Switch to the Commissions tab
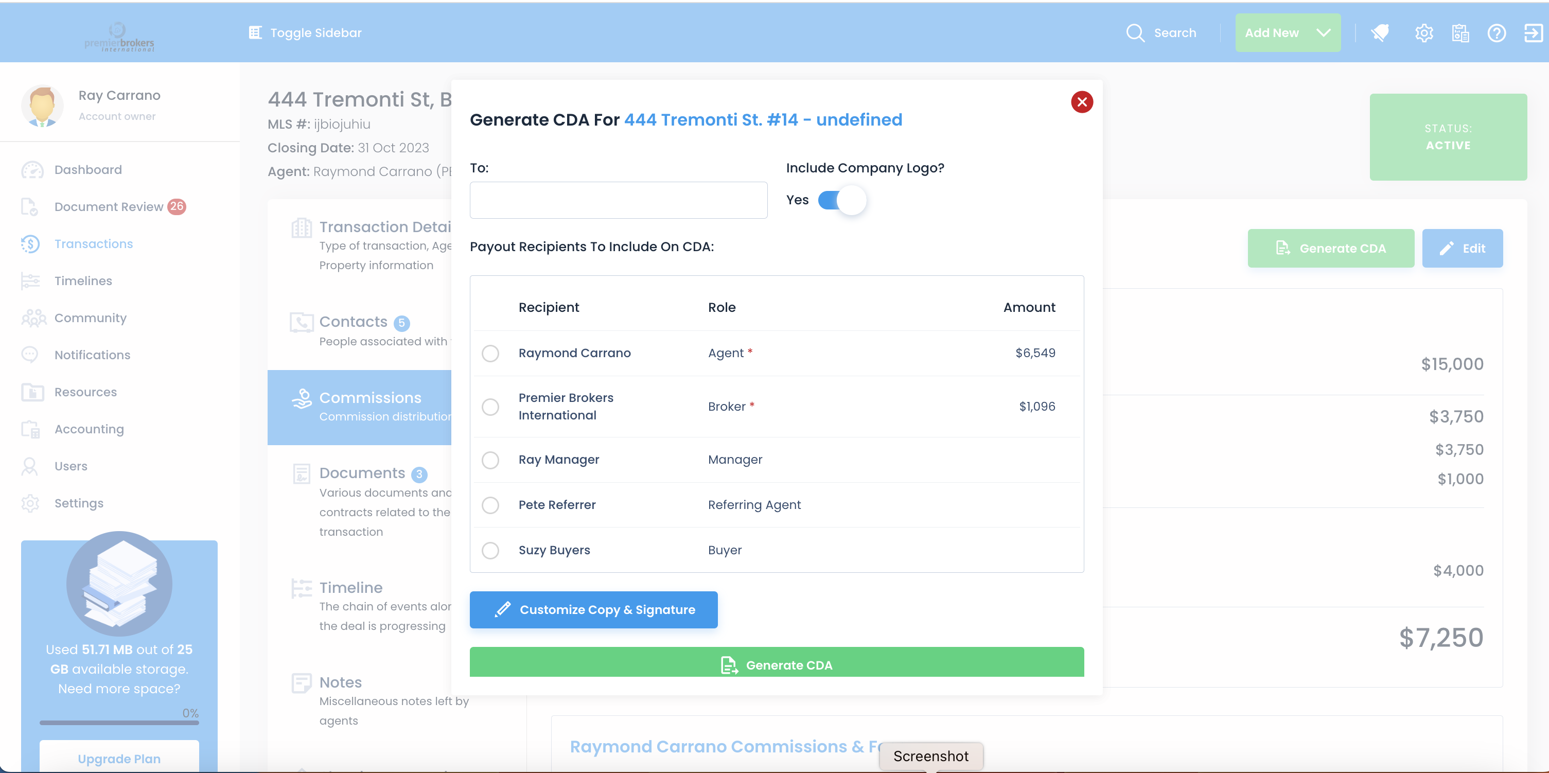Viewport: 1549px width, 773px height. [x=360, y=407]
